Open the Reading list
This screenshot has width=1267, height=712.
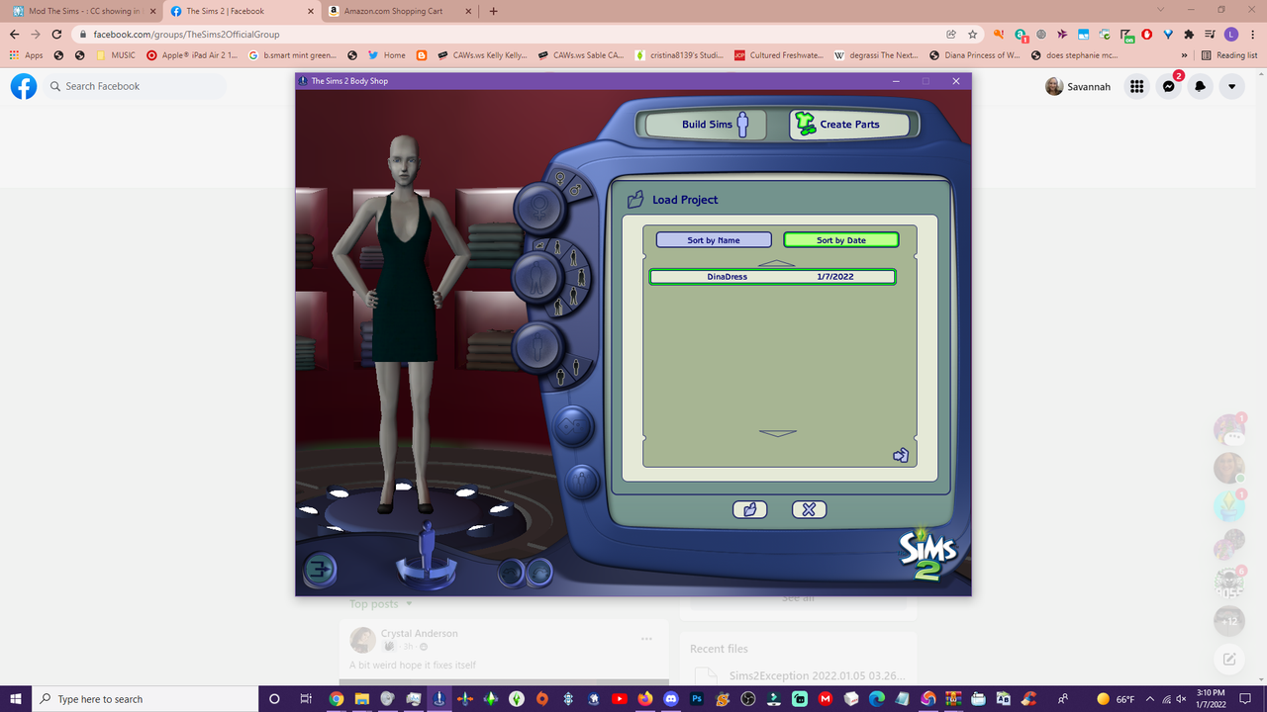click(x=1230, y=55)
